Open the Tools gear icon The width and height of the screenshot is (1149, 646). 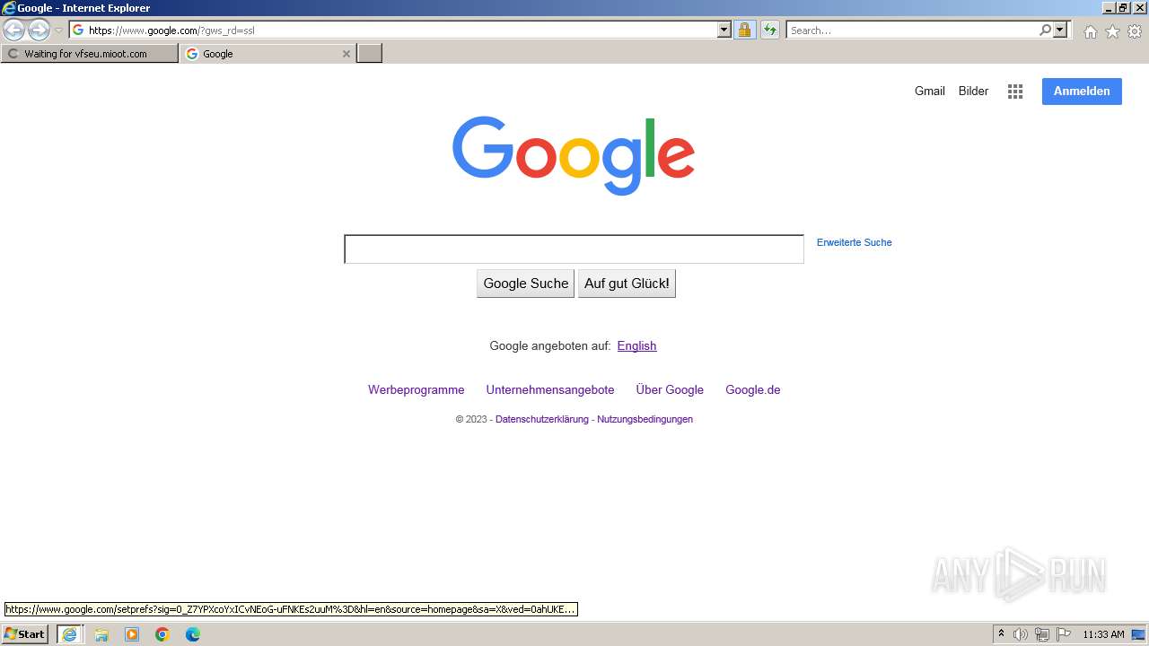click(x=1135, y=31)
